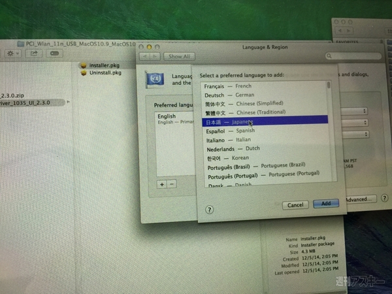Image resolution: width=392 pixels, height=294 pixels.
Task: Click the PCI_Wlan folder title icon
Action: (20, 44)
